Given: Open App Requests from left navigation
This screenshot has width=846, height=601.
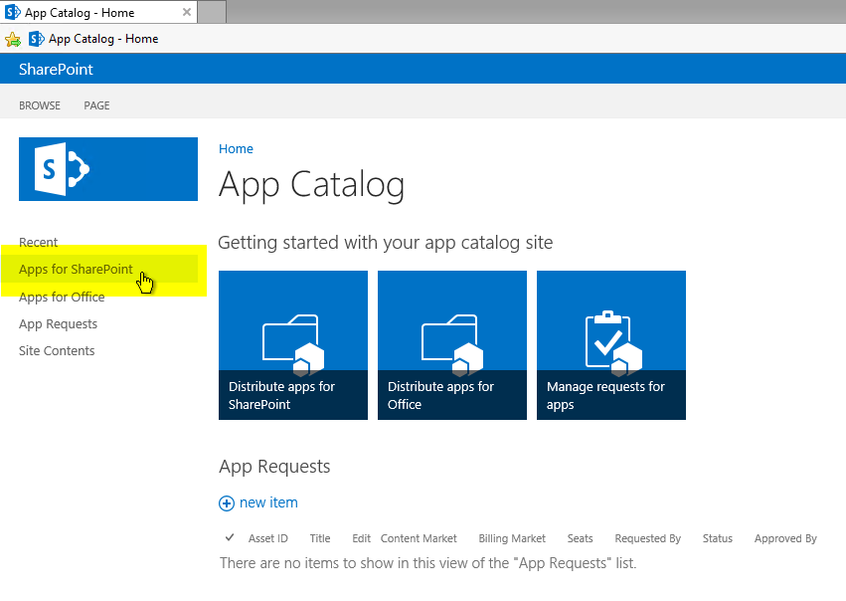Looking at the screenshot, I should [58, 323].
